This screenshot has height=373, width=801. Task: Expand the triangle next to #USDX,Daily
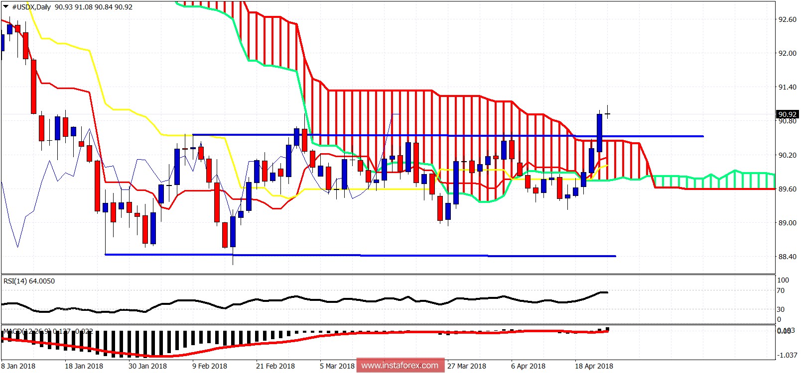point(6,7)
